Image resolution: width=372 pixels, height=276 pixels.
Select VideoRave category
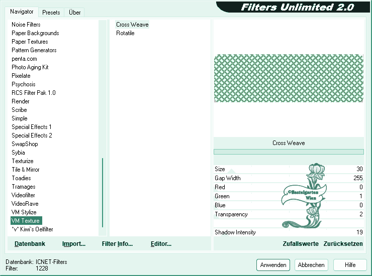[25, 204]
